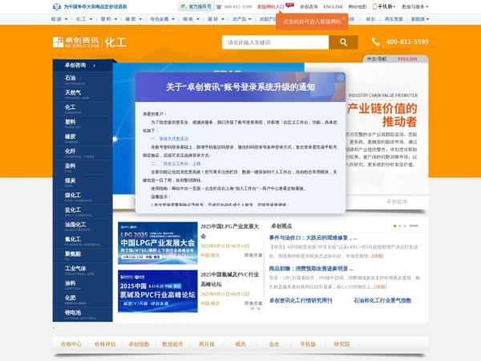Open 石油和化工行业景气指数 link
Image resolution: width=481 pixels, height=361 pixels.
(x=382, y=301)
